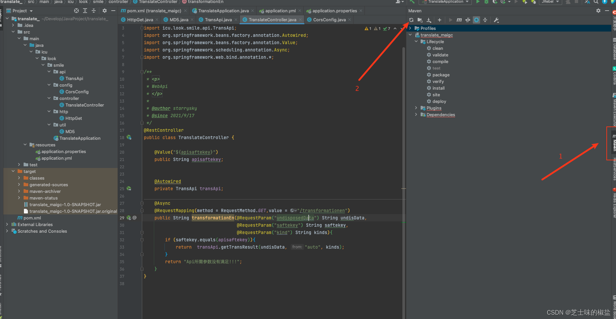This screenshot has width=616, height=319.
Task: Collapse the translate_maigc Maven project node
Action: (x=410, y=35)
